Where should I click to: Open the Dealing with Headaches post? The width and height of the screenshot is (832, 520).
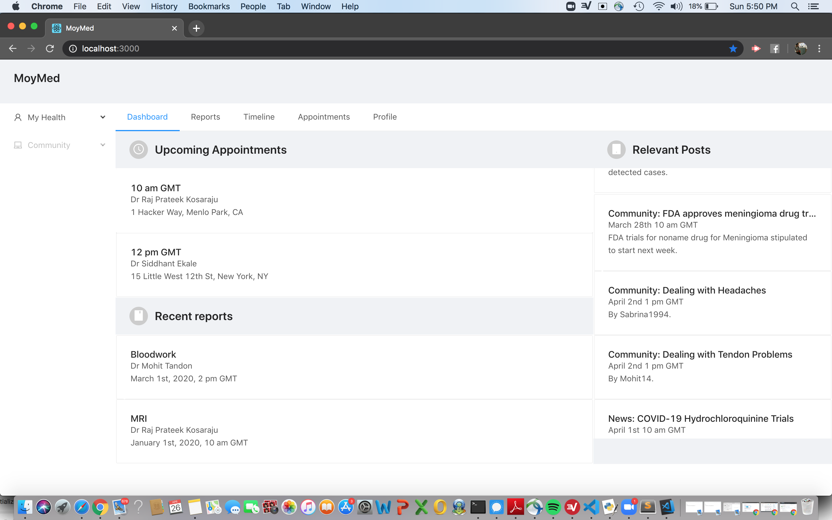(x=687, y=290)
